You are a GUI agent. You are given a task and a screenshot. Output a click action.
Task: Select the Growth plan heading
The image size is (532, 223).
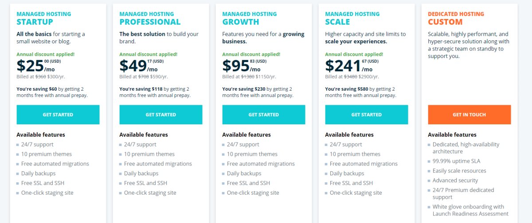(240, 22)
